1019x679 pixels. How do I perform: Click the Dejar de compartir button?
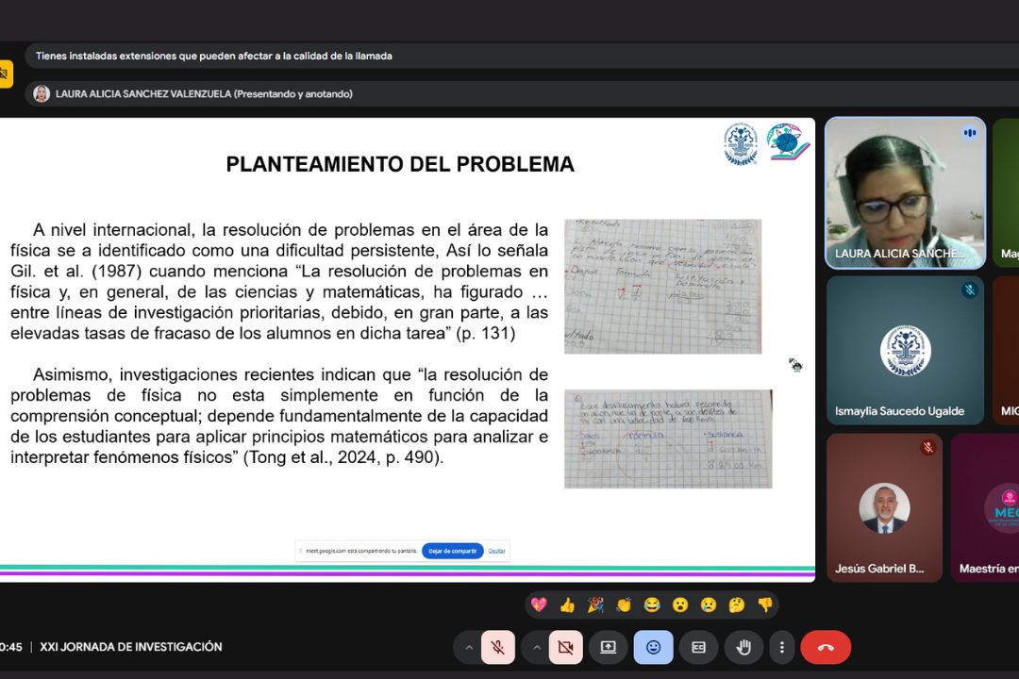(452, 551)
